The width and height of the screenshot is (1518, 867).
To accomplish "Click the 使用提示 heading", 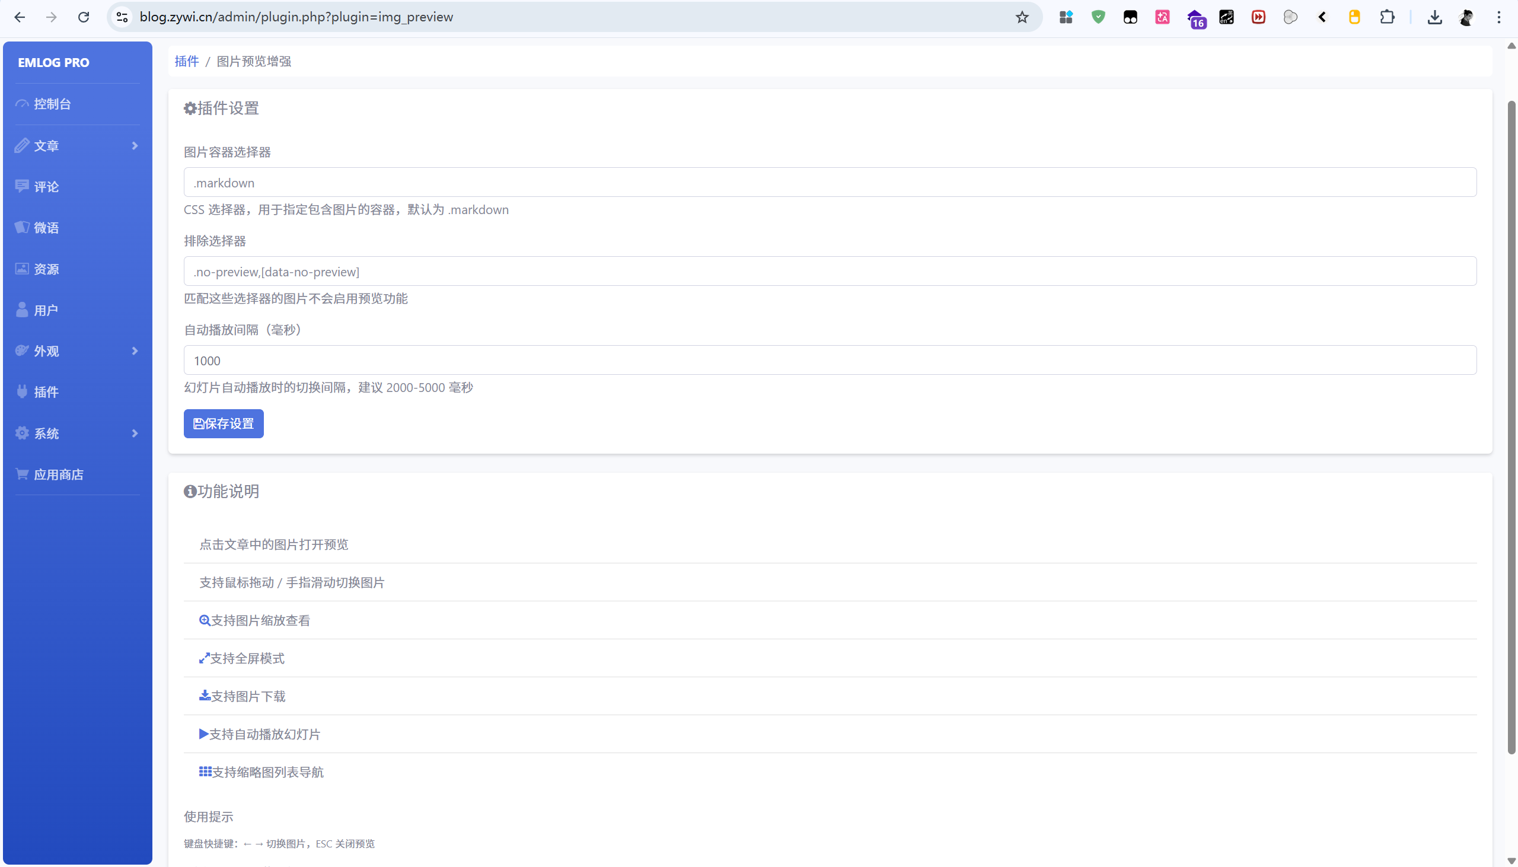I will tap(208, 817).
